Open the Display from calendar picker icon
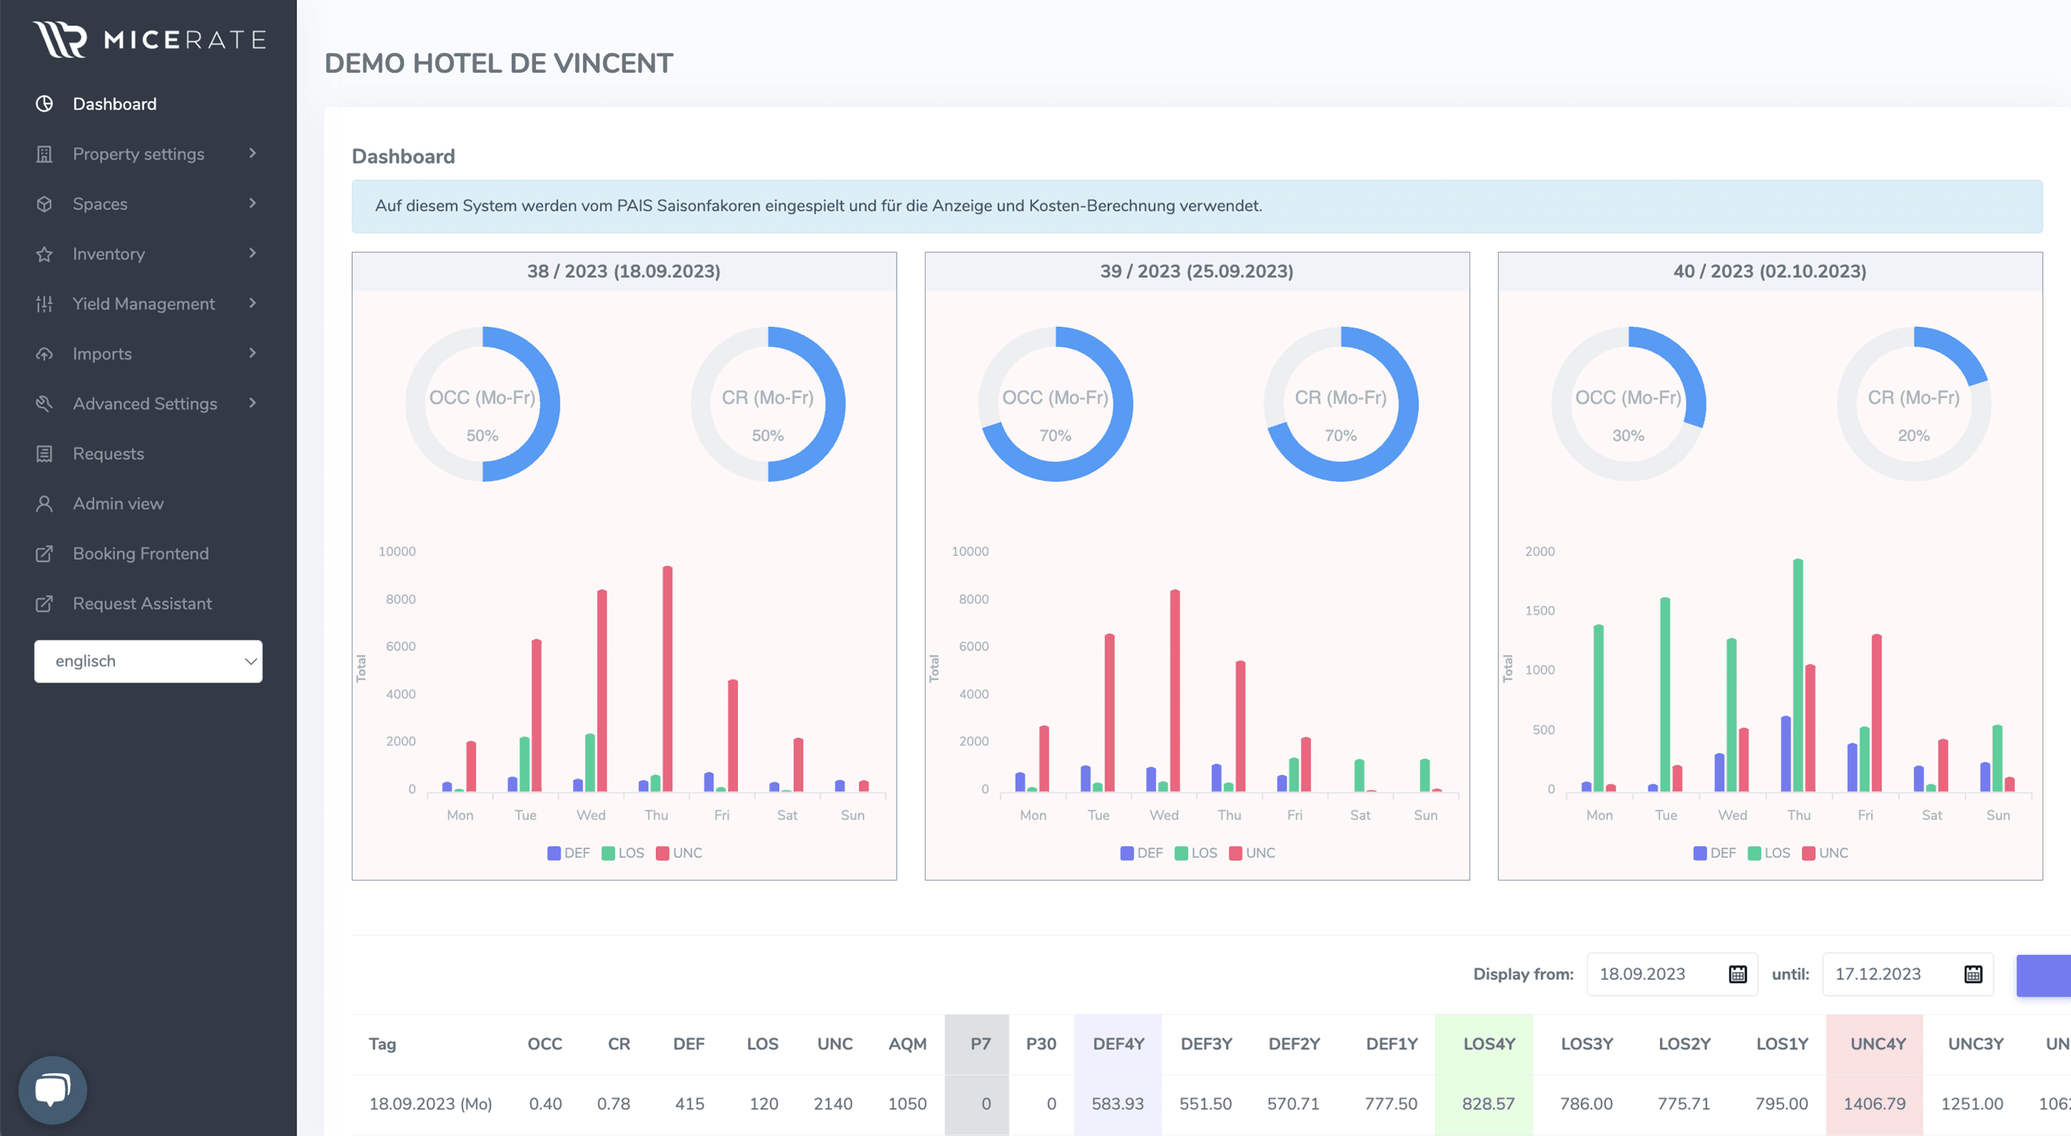 (x=1737, y=973)
